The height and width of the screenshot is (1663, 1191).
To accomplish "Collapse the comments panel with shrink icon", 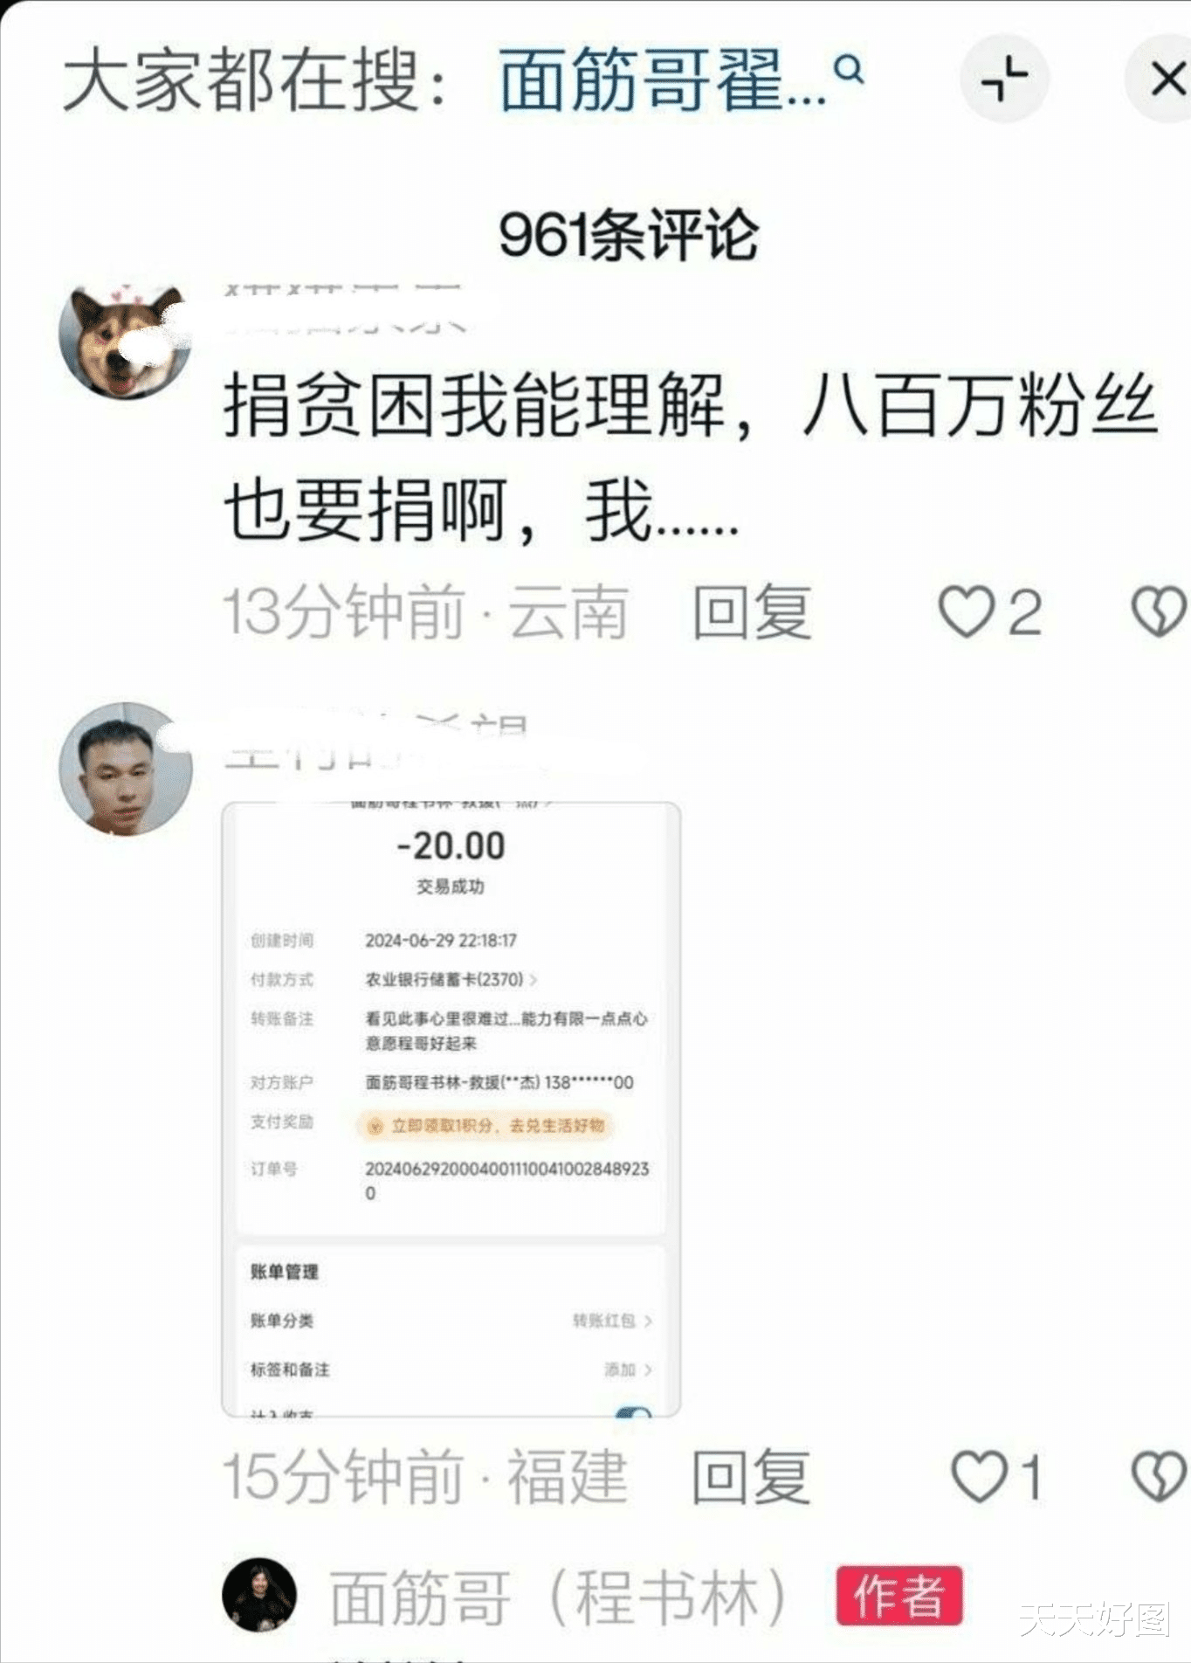I will 1004,79.
